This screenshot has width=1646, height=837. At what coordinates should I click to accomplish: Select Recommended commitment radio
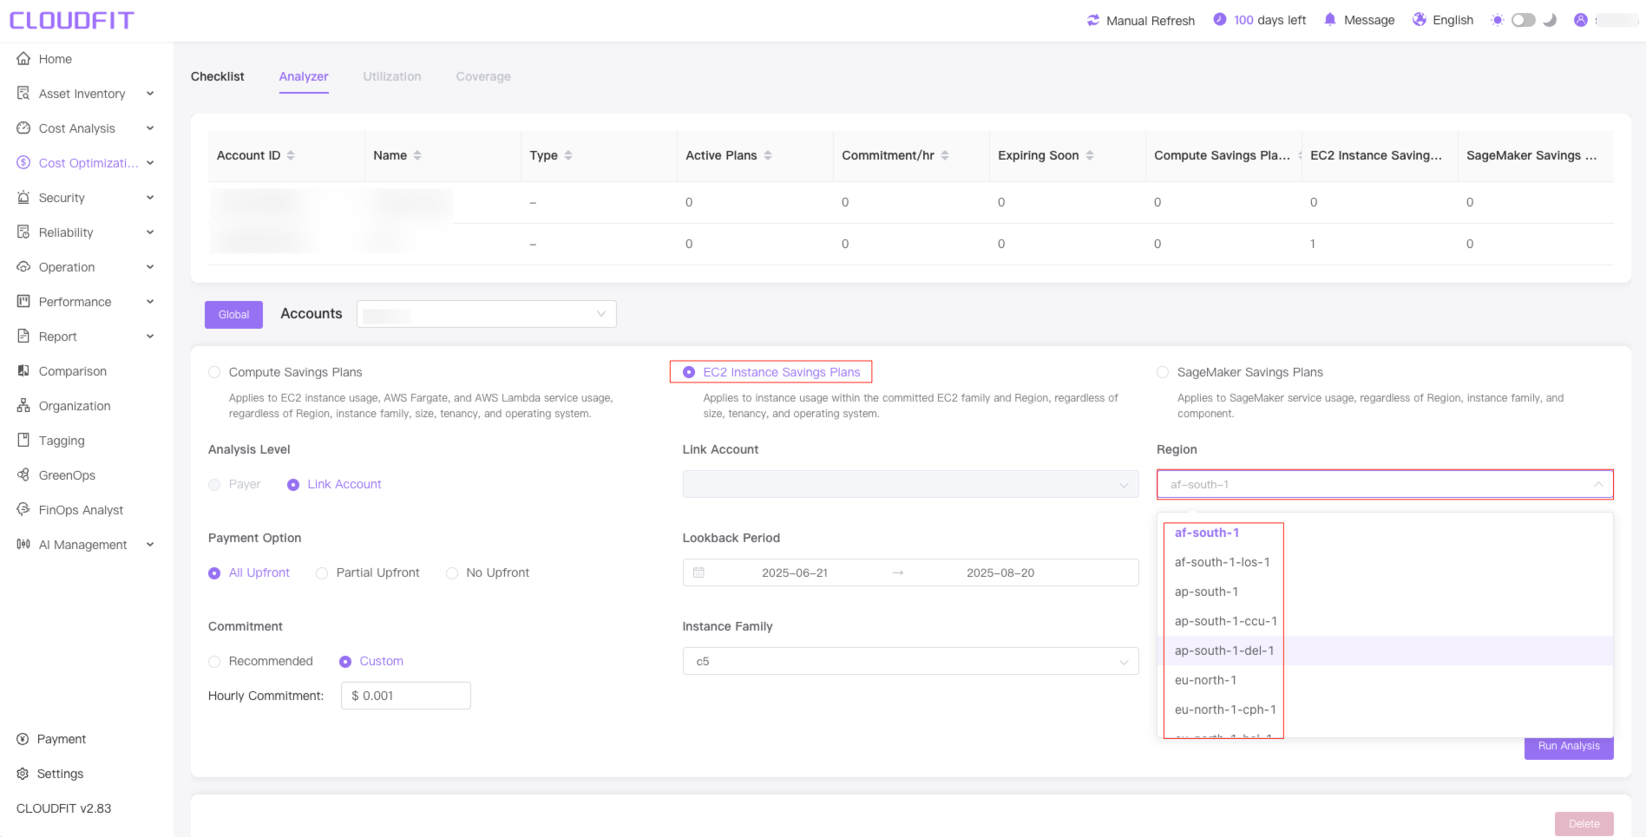214,662
